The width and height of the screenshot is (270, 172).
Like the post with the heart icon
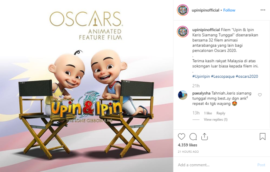tap(181, 137)
